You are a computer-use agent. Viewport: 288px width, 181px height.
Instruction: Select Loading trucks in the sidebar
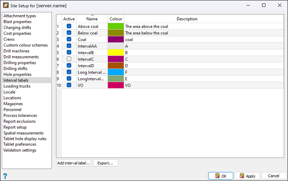[17, 86]
